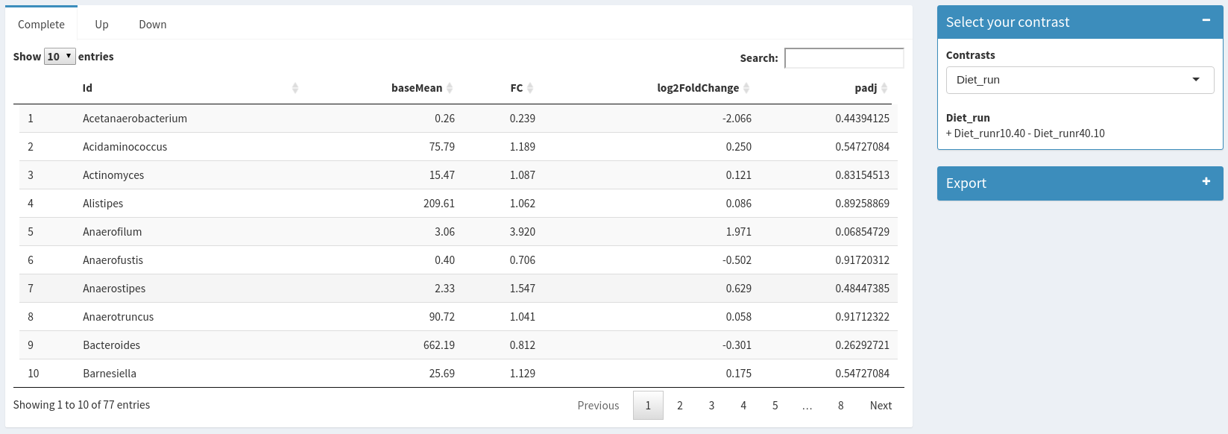Image resolution: width=1228 pixels, height=434 pixels.
Task: Click FC column sort arrows
Action: point(530,88)
